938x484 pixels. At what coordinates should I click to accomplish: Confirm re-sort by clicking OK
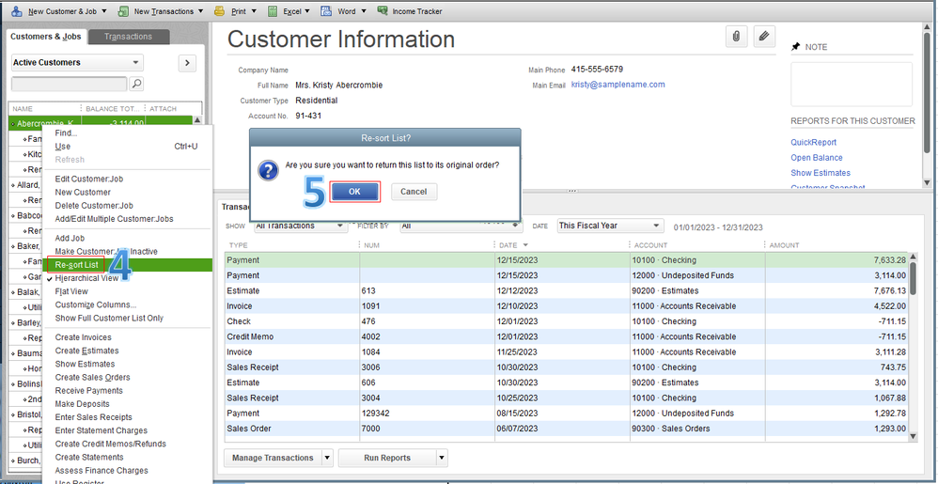354,191
